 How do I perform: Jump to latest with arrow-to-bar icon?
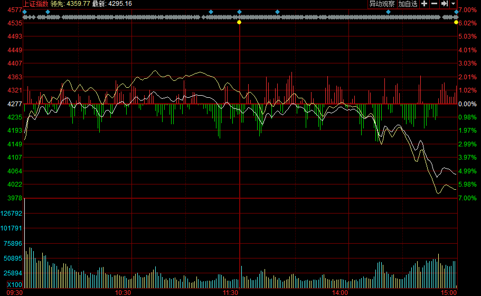[444, 4]
